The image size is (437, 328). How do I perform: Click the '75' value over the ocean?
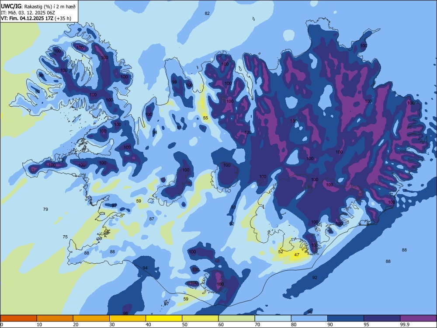point(65,237)
